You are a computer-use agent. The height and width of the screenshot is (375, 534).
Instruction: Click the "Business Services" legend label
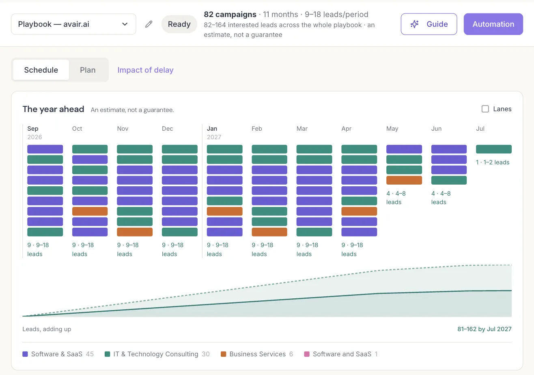coord(258,354)
